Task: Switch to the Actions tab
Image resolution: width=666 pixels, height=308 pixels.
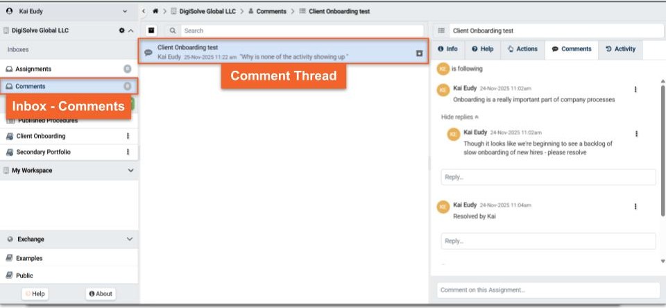Action: (523, 49)
